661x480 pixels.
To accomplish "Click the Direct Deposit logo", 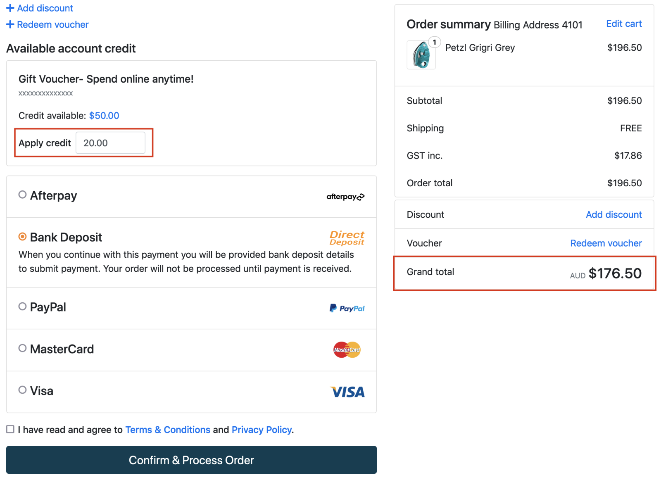I will pyautogui.click(x=347, y=238).
